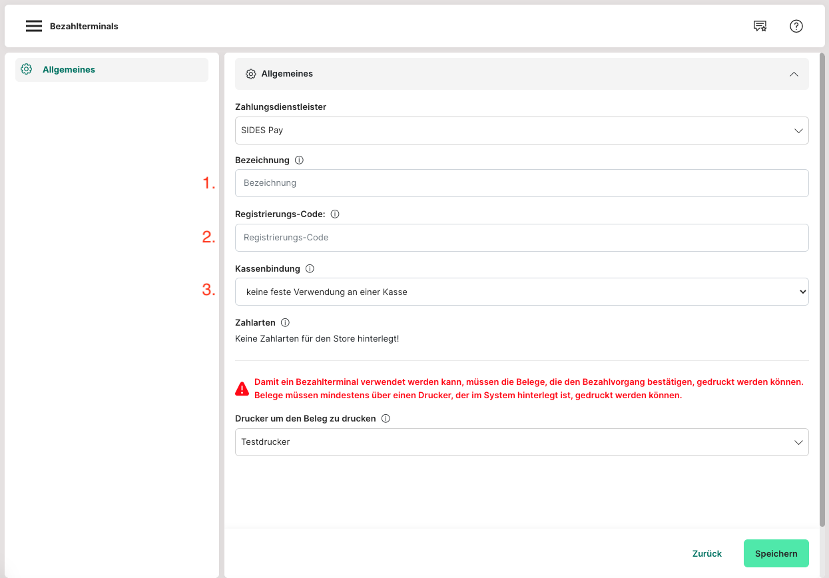Open the hamburger navigation menu
The image size is (829, 578).
34,26
